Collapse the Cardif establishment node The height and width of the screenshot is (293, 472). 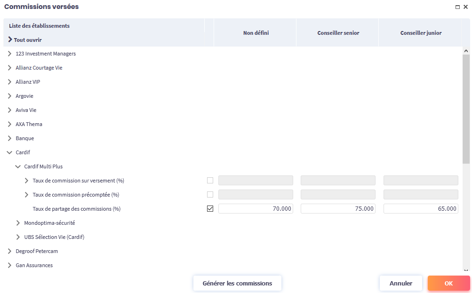click(x=10, y=152)
